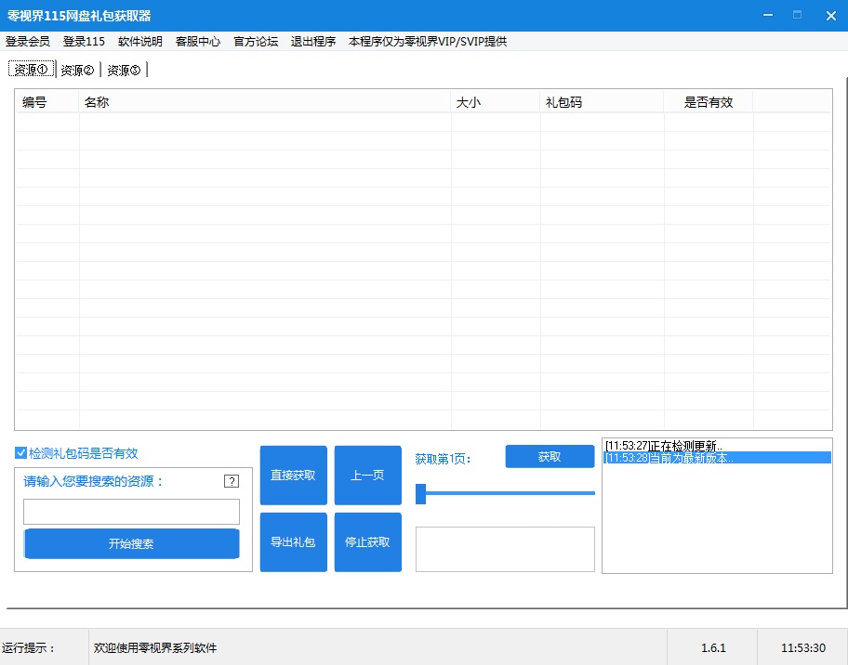The height and width of the screenshot is (665, 848).
Task: Select the 资源① tab
Action: click(x=31, y=69)
